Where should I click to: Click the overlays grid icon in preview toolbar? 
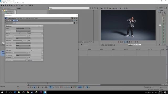point(120,8)
